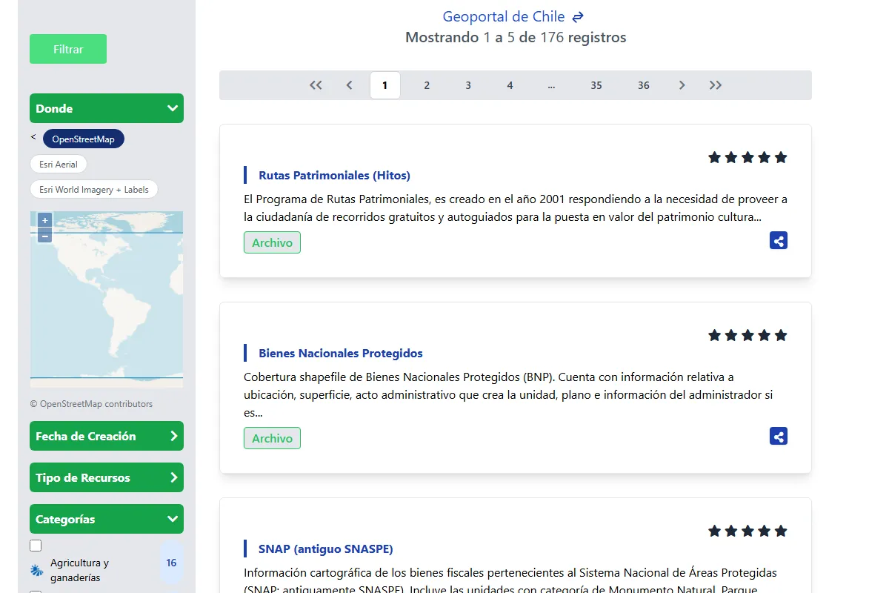The width and height of the screenshot is (889, 593).
Task: Open the Rutas Patrimoniales (Hitos) record
Action: tap(334, 176)
